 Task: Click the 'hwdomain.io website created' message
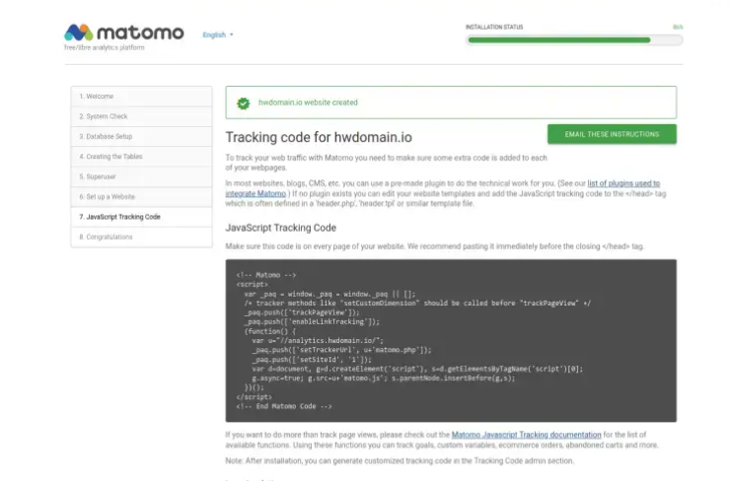[308, 103]
